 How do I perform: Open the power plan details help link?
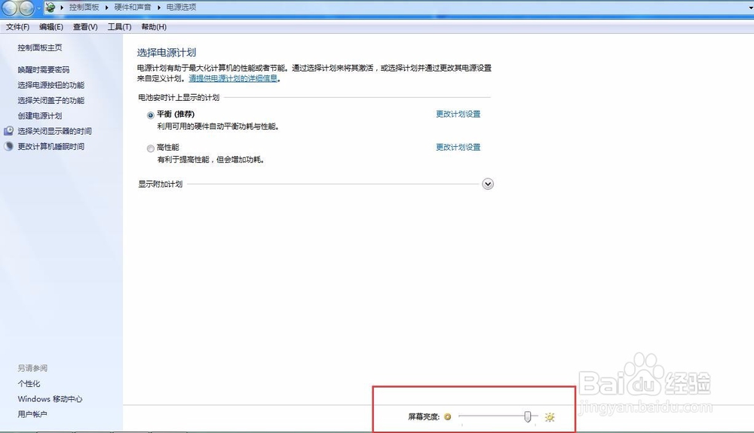tap(233, 78)
